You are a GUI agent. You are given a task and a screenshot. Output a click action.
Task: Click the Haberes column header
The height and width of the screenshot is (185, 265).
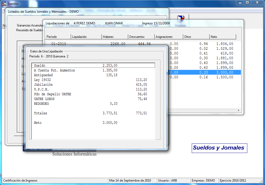coord(115,37)
